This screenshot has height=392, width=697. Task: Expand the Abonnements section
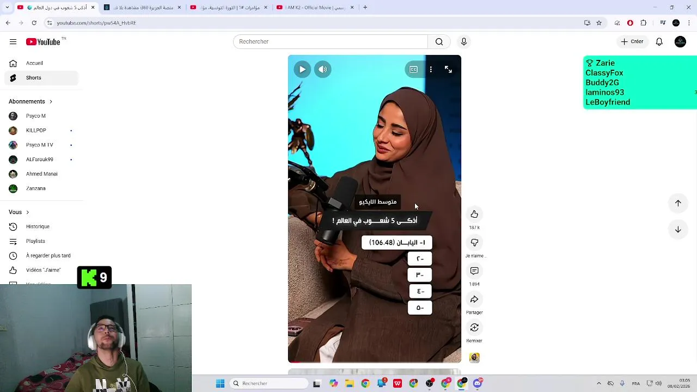(30, 101)
